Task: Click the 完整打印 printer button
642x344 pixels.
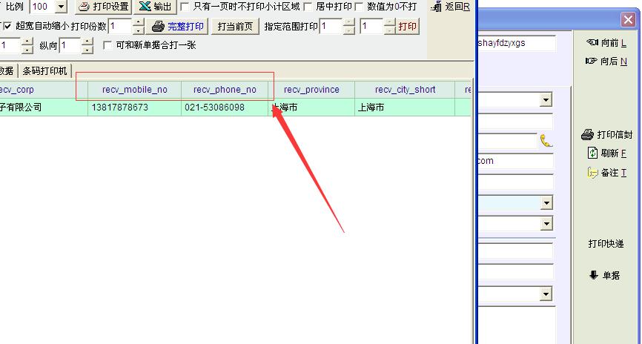Action: pyautogui.click(x=178, y=27)
